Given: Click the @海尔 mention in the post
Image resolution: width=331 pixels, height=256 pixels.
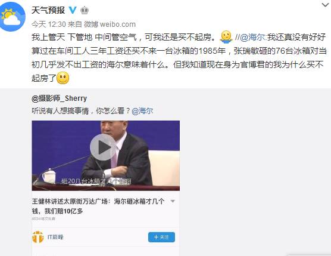Looking at the screenshot, I should click(252, 37).
